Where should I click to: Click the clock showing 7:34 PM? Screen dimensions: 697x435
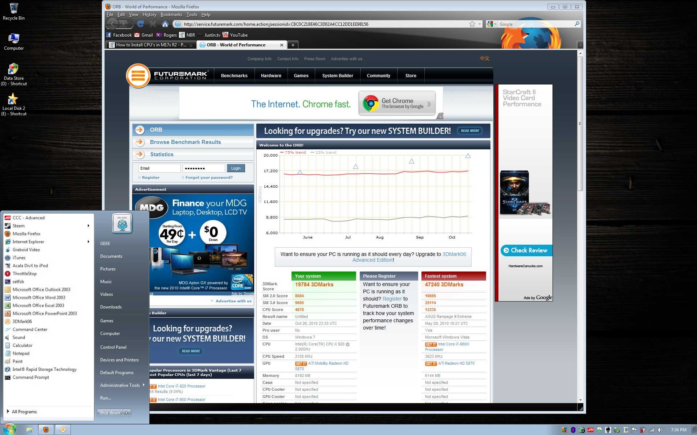coord(678,430)
